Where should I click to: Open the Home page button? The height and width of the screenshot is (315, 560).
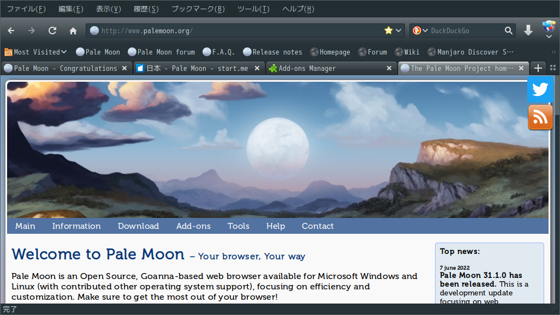tap(73, 31)
